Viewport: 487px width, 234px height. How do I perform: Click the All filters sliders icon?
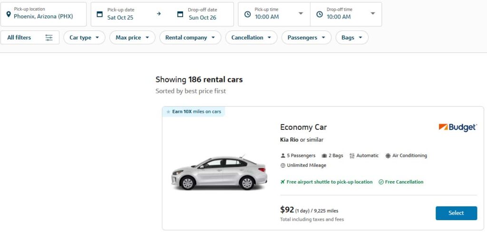(x=49, y=38)
